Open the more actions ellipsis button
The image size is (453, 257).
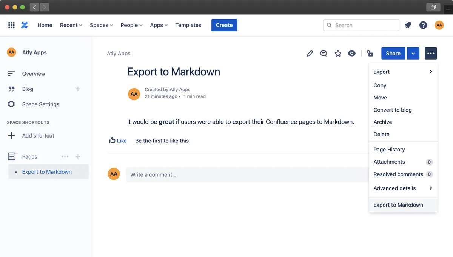[431, 54]
